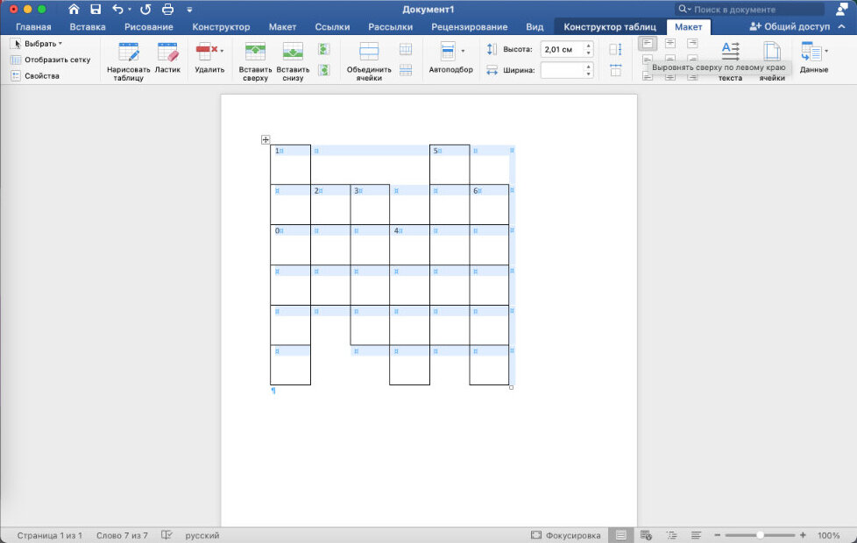Screen dimensions: 857x543
Task: Insert row above (Вставить сверху)
Action: click(x=255, y=61)
